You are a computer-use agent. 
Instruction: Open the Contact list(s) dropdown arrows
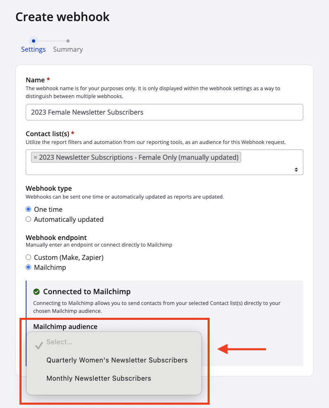pos(296,170)
